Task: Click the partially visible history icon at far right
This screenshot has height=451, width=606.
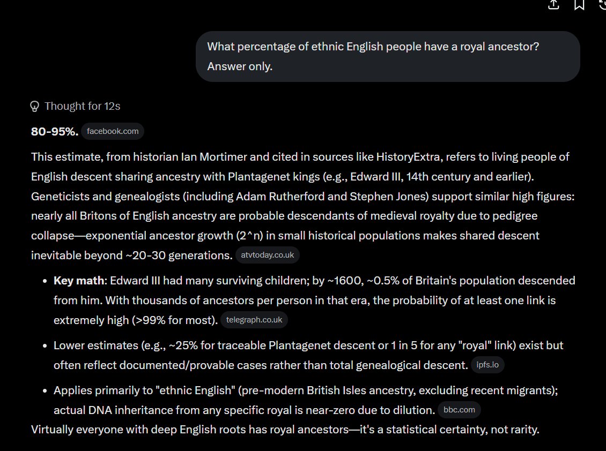Action: (603, 5)
